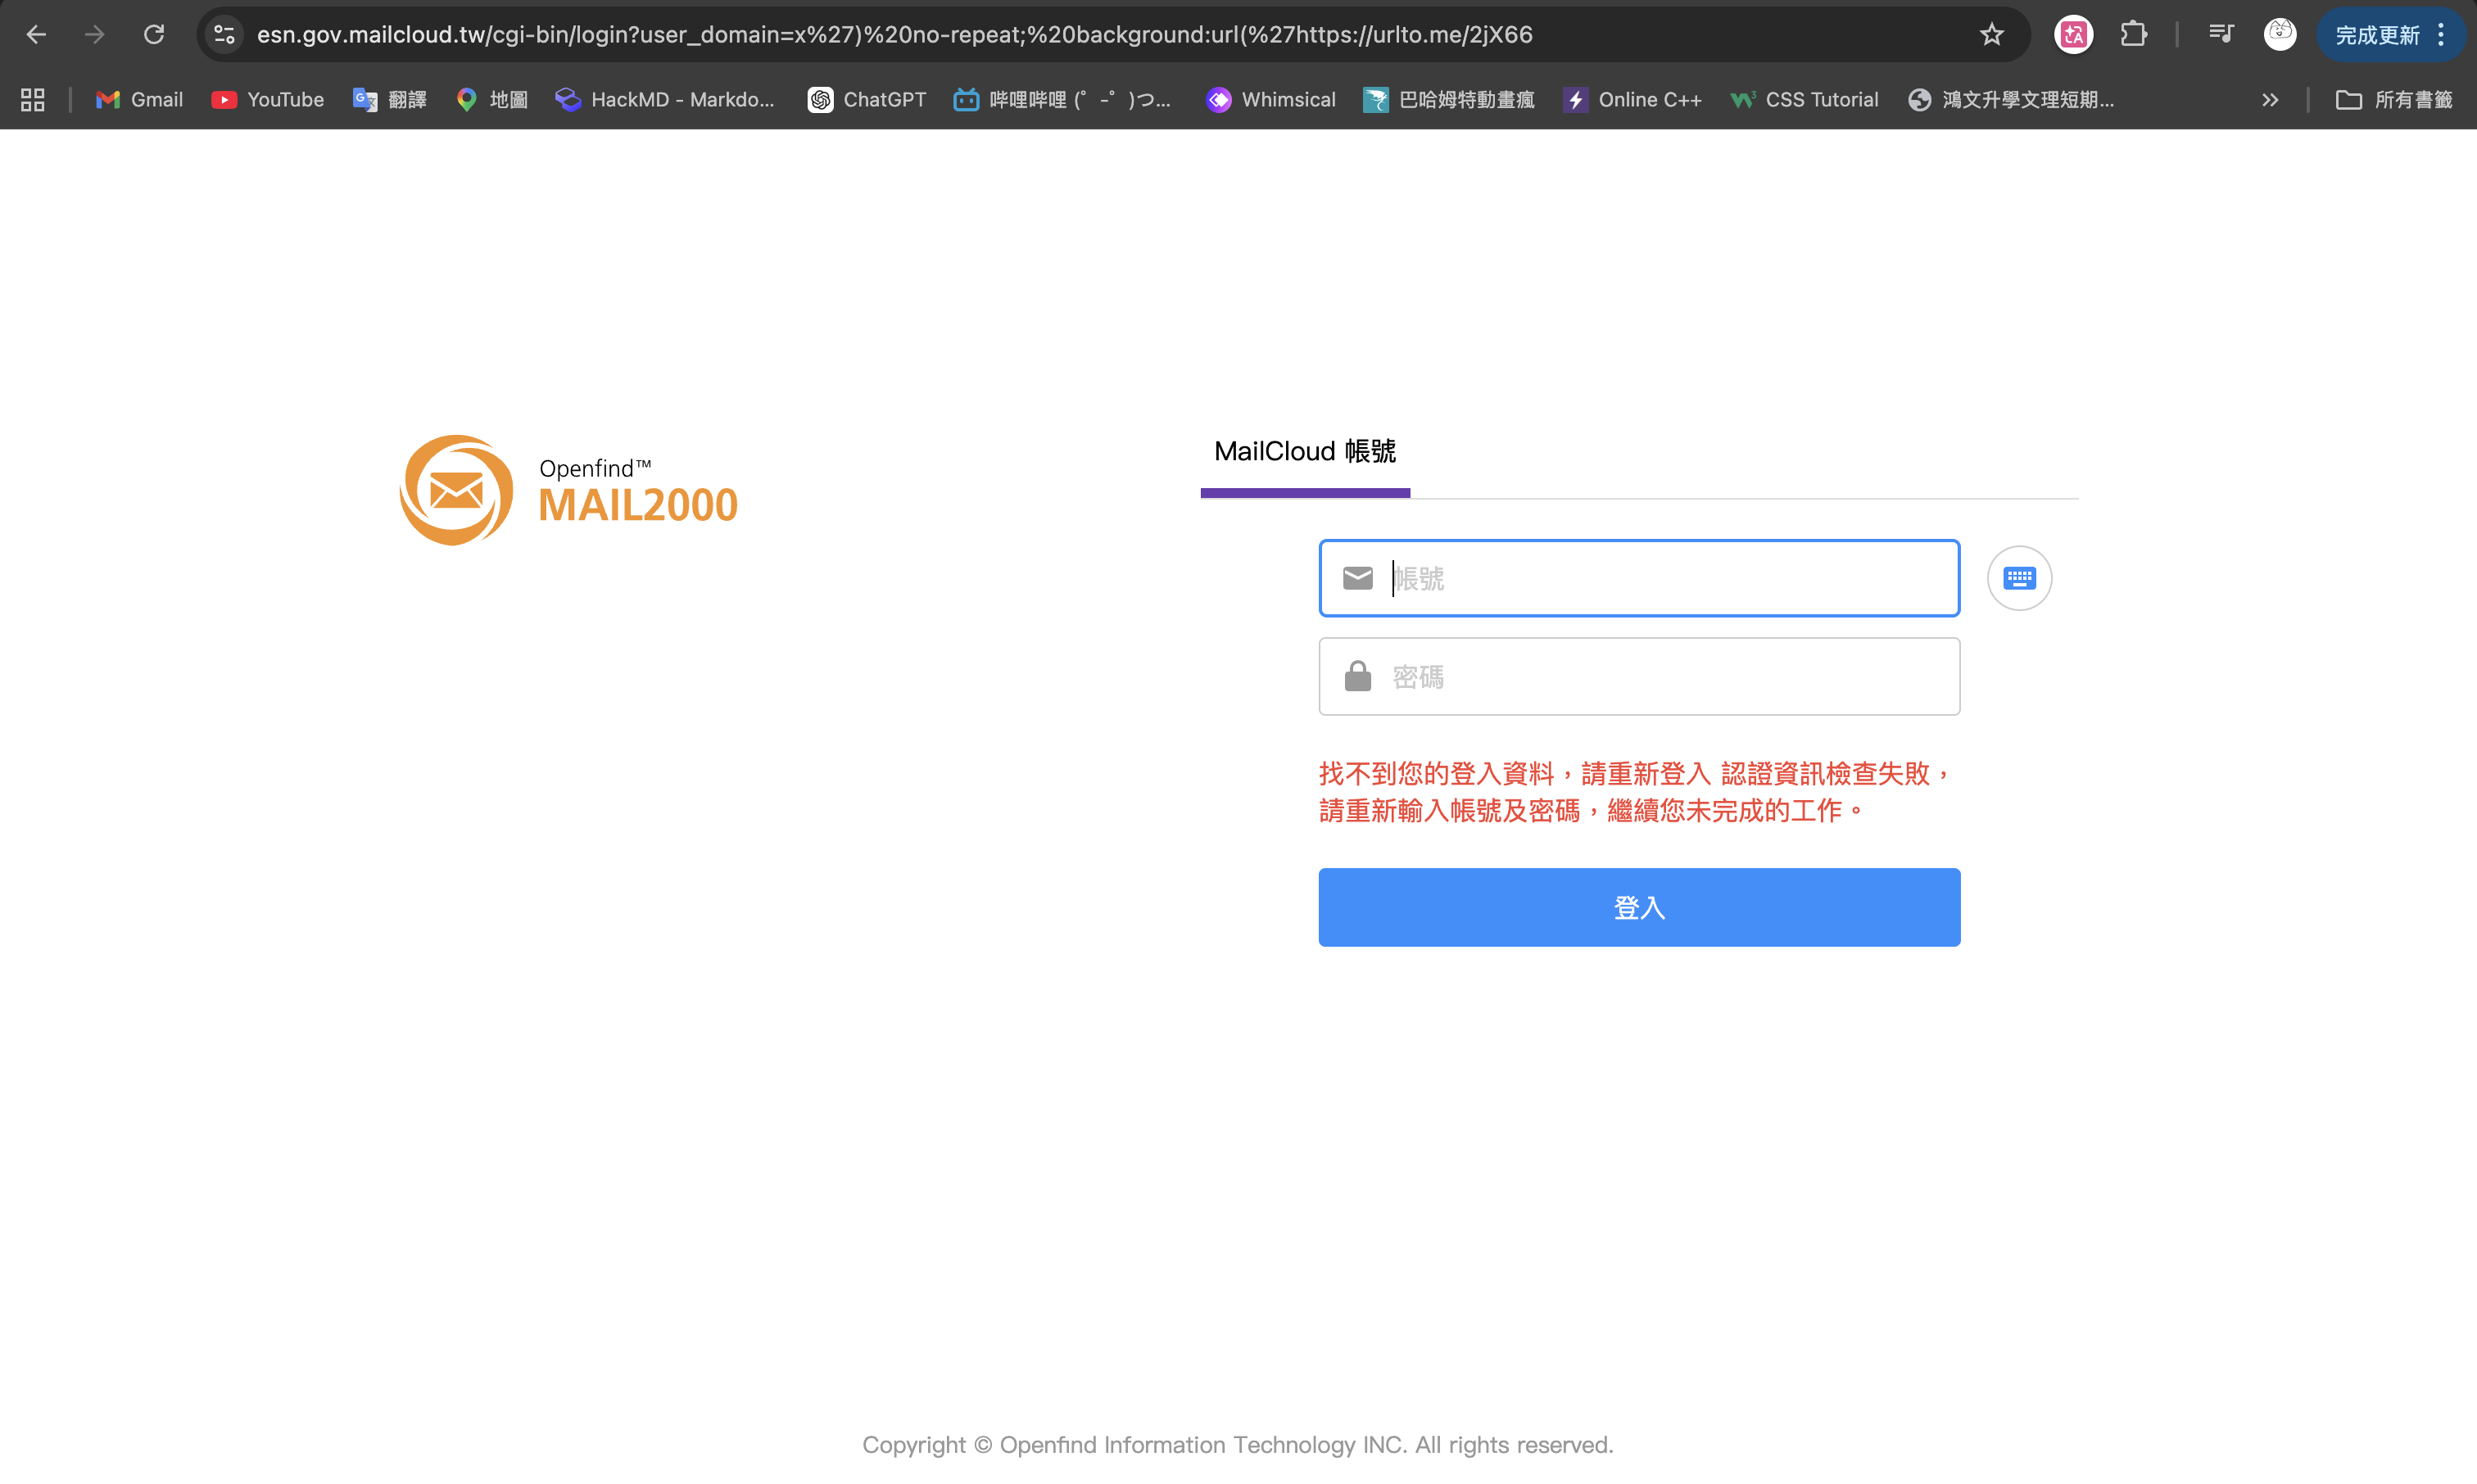The width and height of the screenshot is (2477, 1484).
Task: Open the 巴哈姆特動畫瘋 bookmark
Action: pyautogui.click(x=1449, y=100)
